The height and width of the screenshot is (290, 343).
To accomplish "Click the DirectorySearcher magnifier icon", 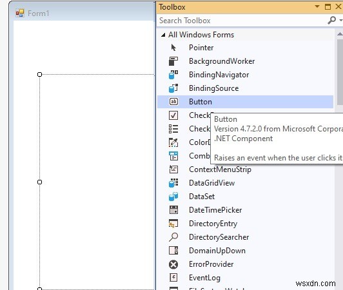I will [x=173, y=237].
